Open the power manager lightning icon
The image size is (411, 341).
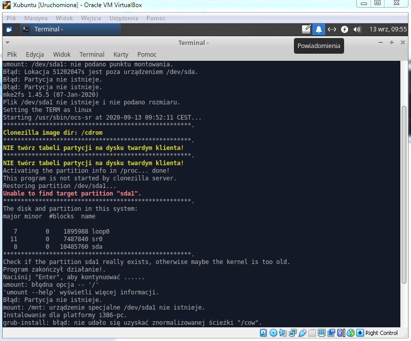[344, 29]
